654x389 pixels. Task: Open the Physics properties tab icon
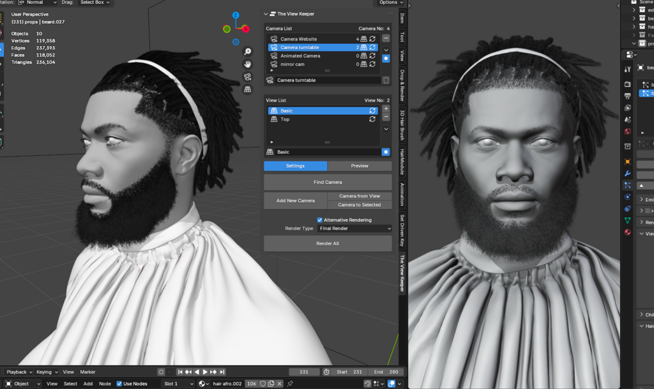click(x=627, y=197)
